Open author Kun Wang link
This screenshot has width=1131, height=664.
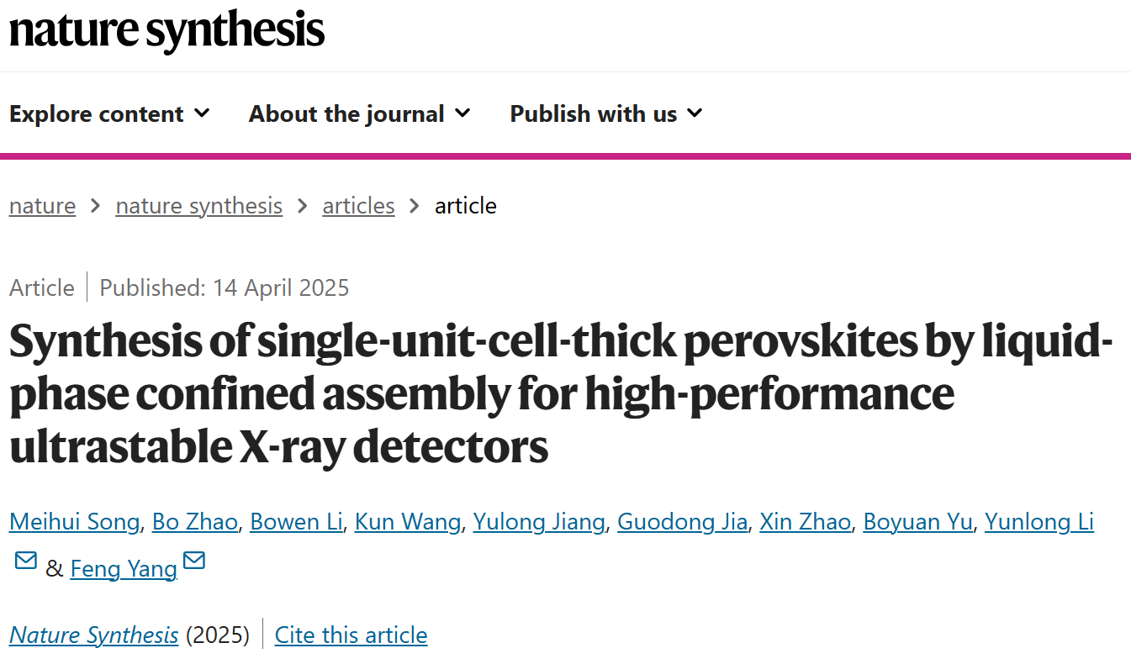[408, 522]
